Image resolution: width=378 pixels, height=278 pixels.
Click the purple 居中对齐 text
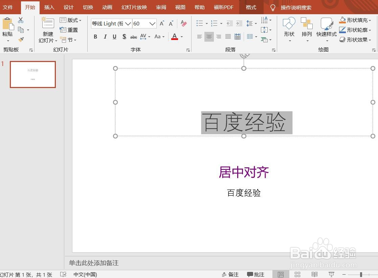[x=244, y=172]
